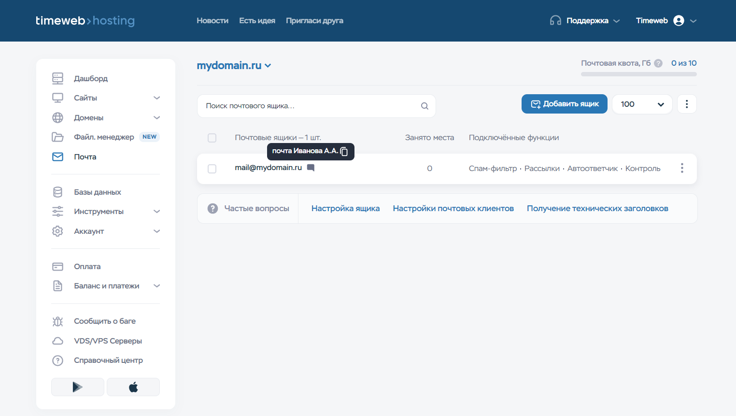Check the box for mail@mydomain.ru
Image resolution: width=736 pixels, height=416 pixels.
[x=212, y=169]
